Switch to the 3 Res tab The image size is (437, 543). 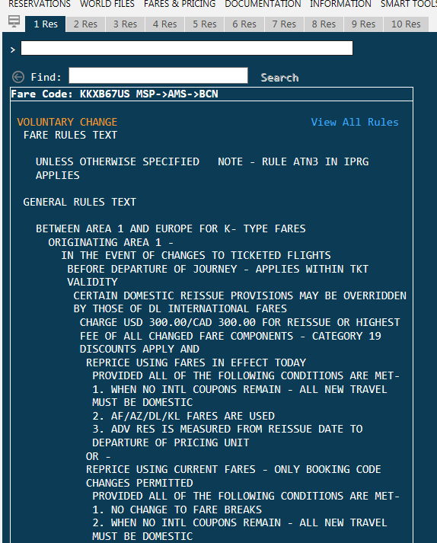(x=125, y=24)
